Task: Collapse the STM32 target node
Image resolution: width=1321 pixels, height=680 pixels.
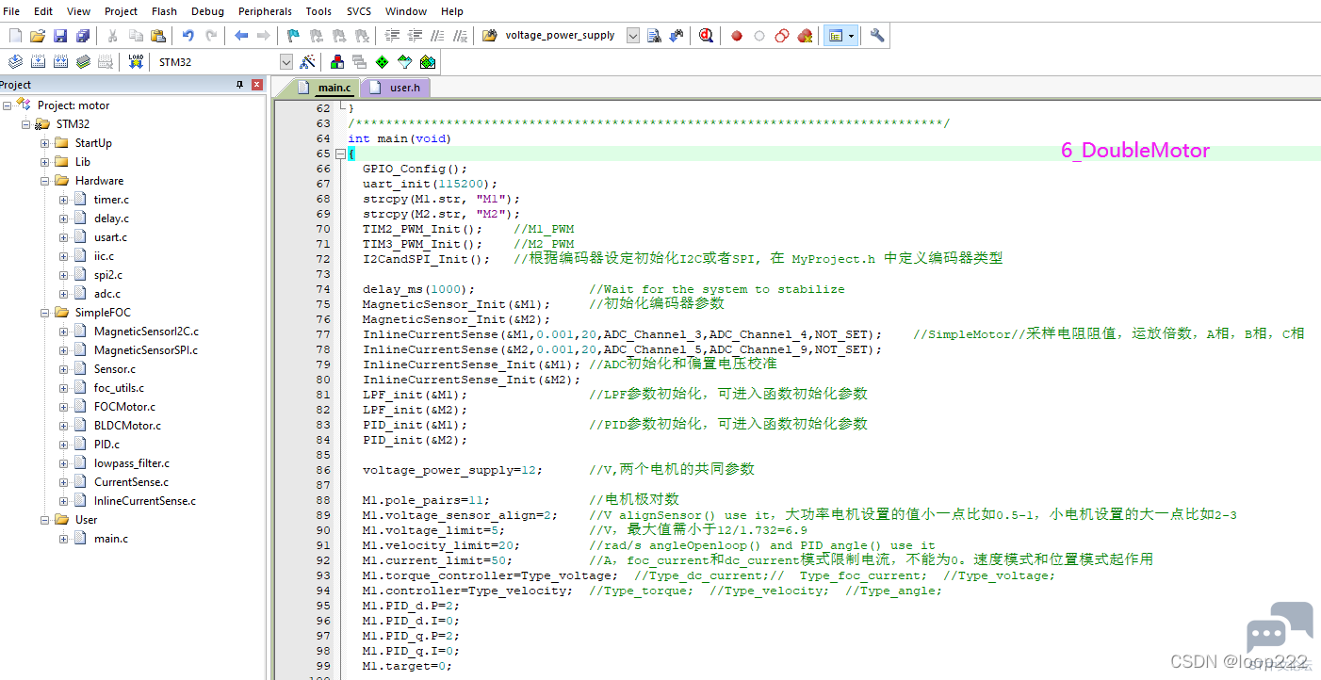Action: point(26,124)
